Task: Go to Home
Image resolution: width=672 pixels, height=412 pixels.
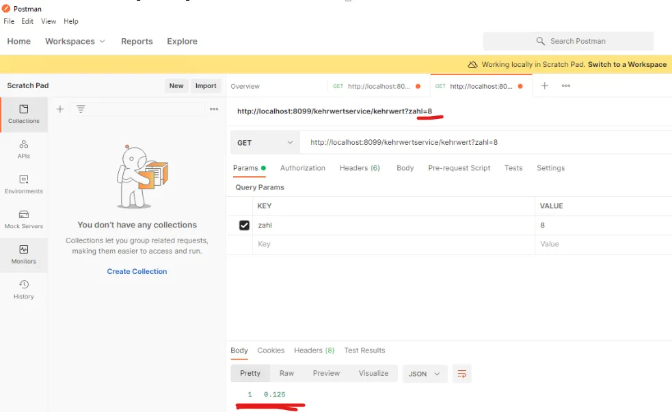Action: [19, 41]
